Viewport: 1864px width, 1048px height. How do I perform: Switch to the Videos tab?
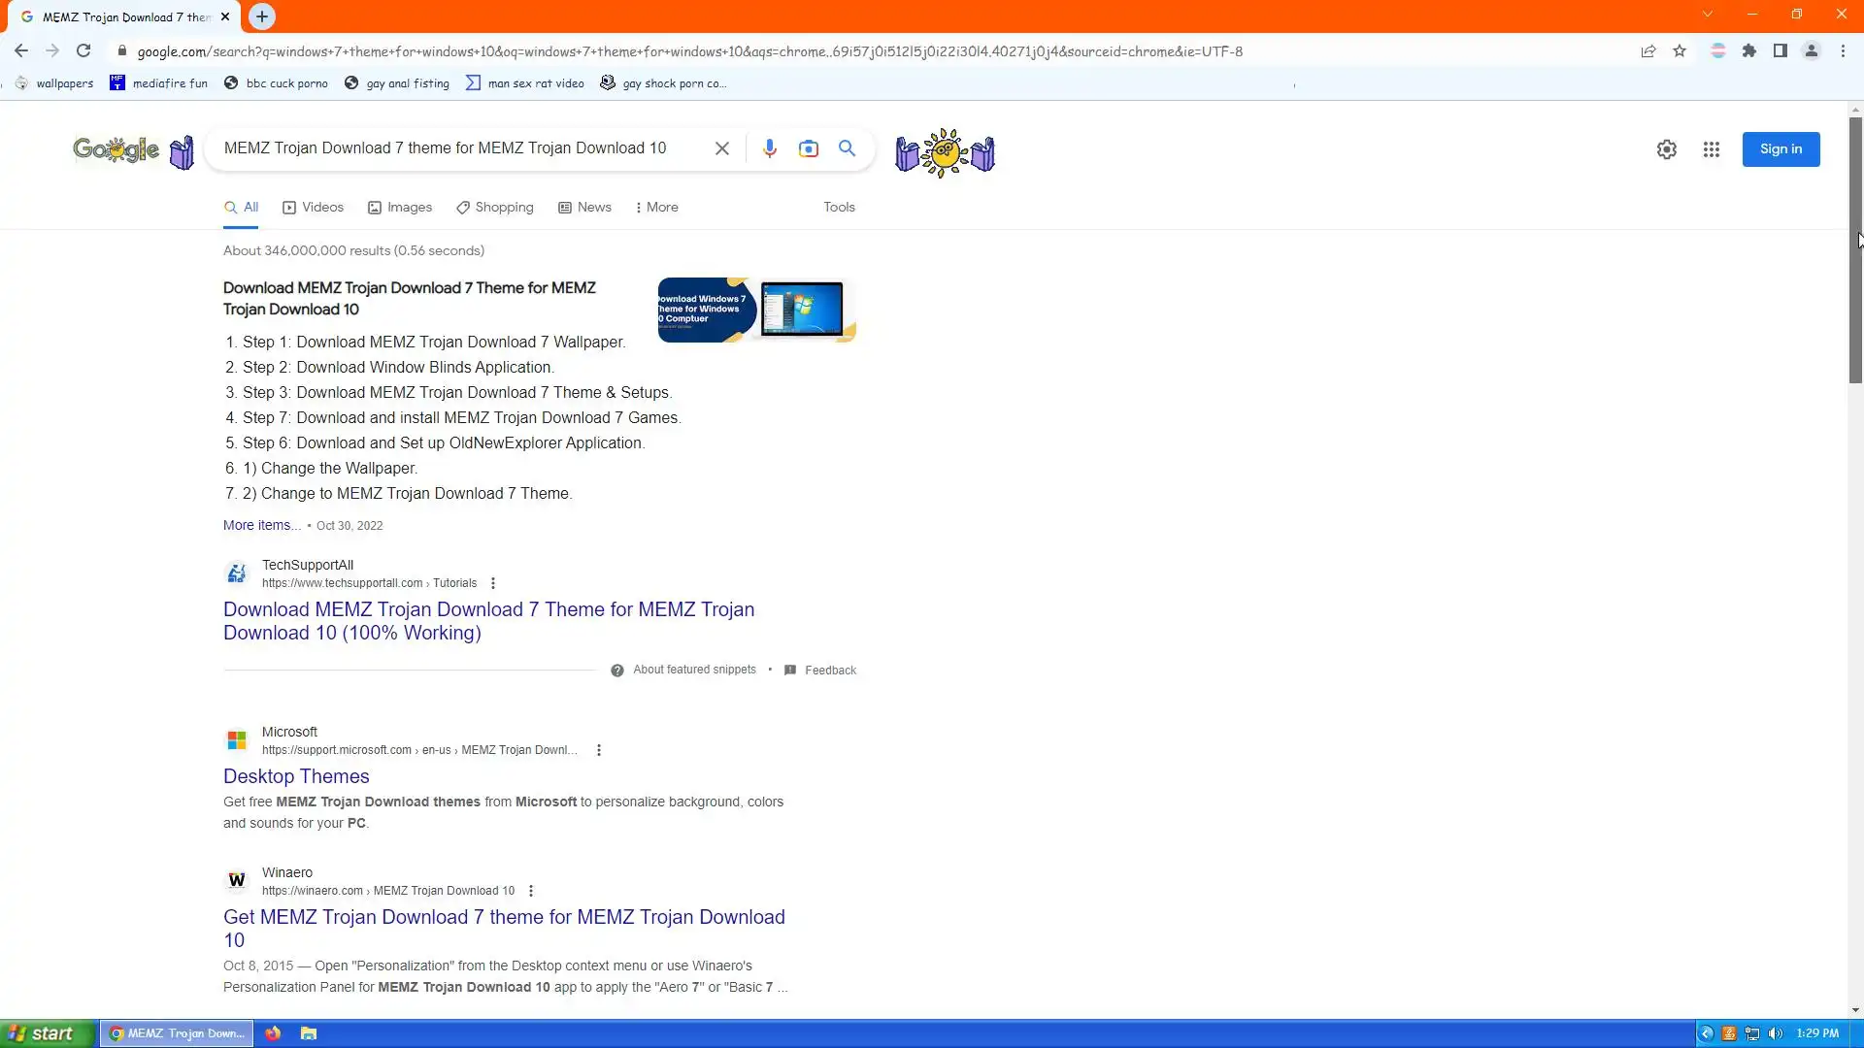(x=313, y=208)
